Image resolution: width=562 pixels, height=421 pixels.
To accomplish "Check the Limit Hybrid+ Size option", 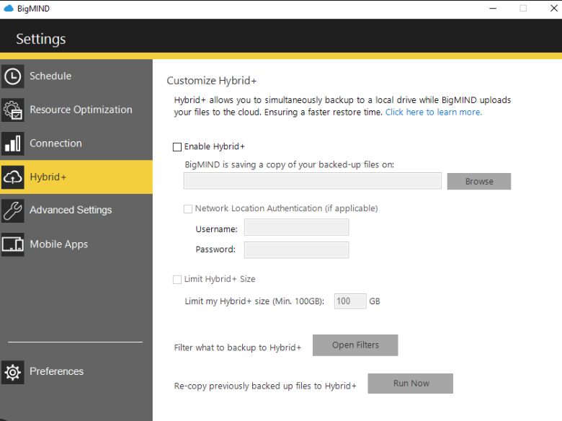I will (x=177, y=280).
